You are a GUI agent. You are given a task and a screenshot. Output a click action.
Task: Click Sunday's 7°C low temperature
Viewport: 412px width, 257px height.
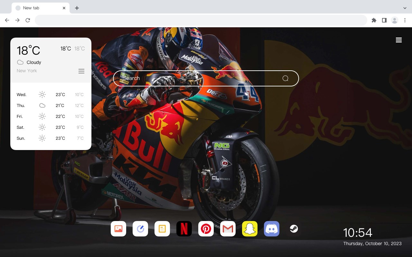tap(80, 138)
